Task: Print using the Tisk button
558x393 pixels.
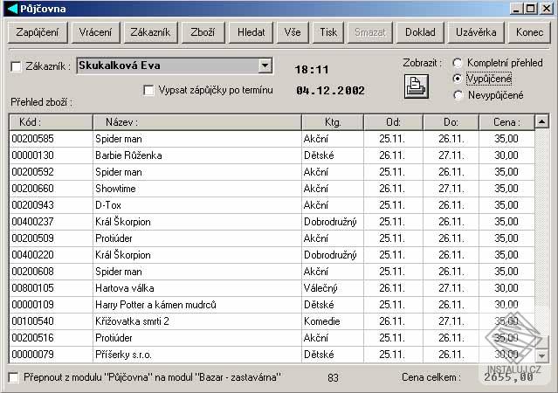Action: coord(328,32)
